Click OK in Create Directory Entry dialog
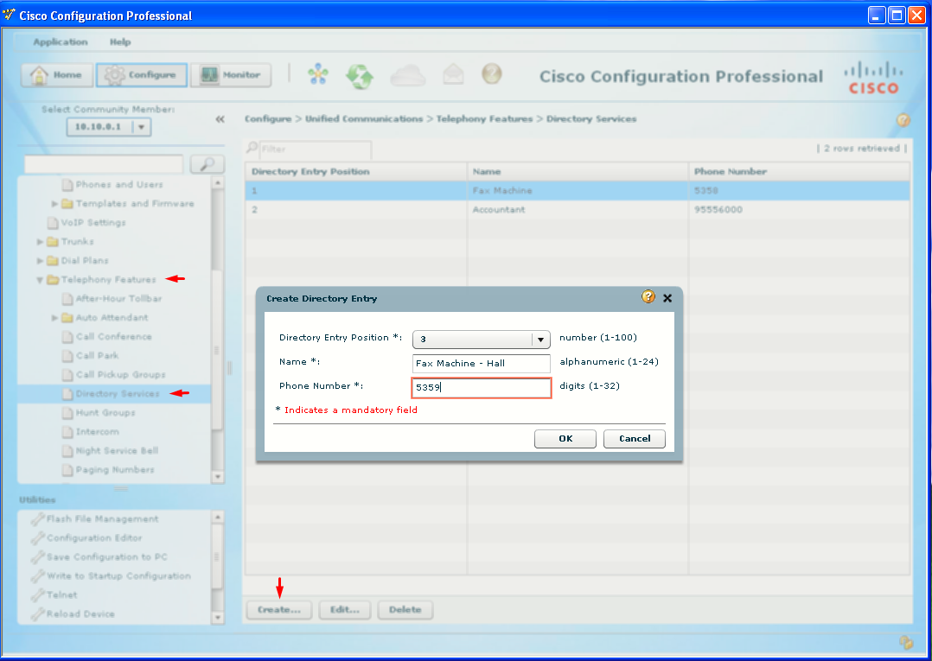Screen dimensions: 932x661 565,438
